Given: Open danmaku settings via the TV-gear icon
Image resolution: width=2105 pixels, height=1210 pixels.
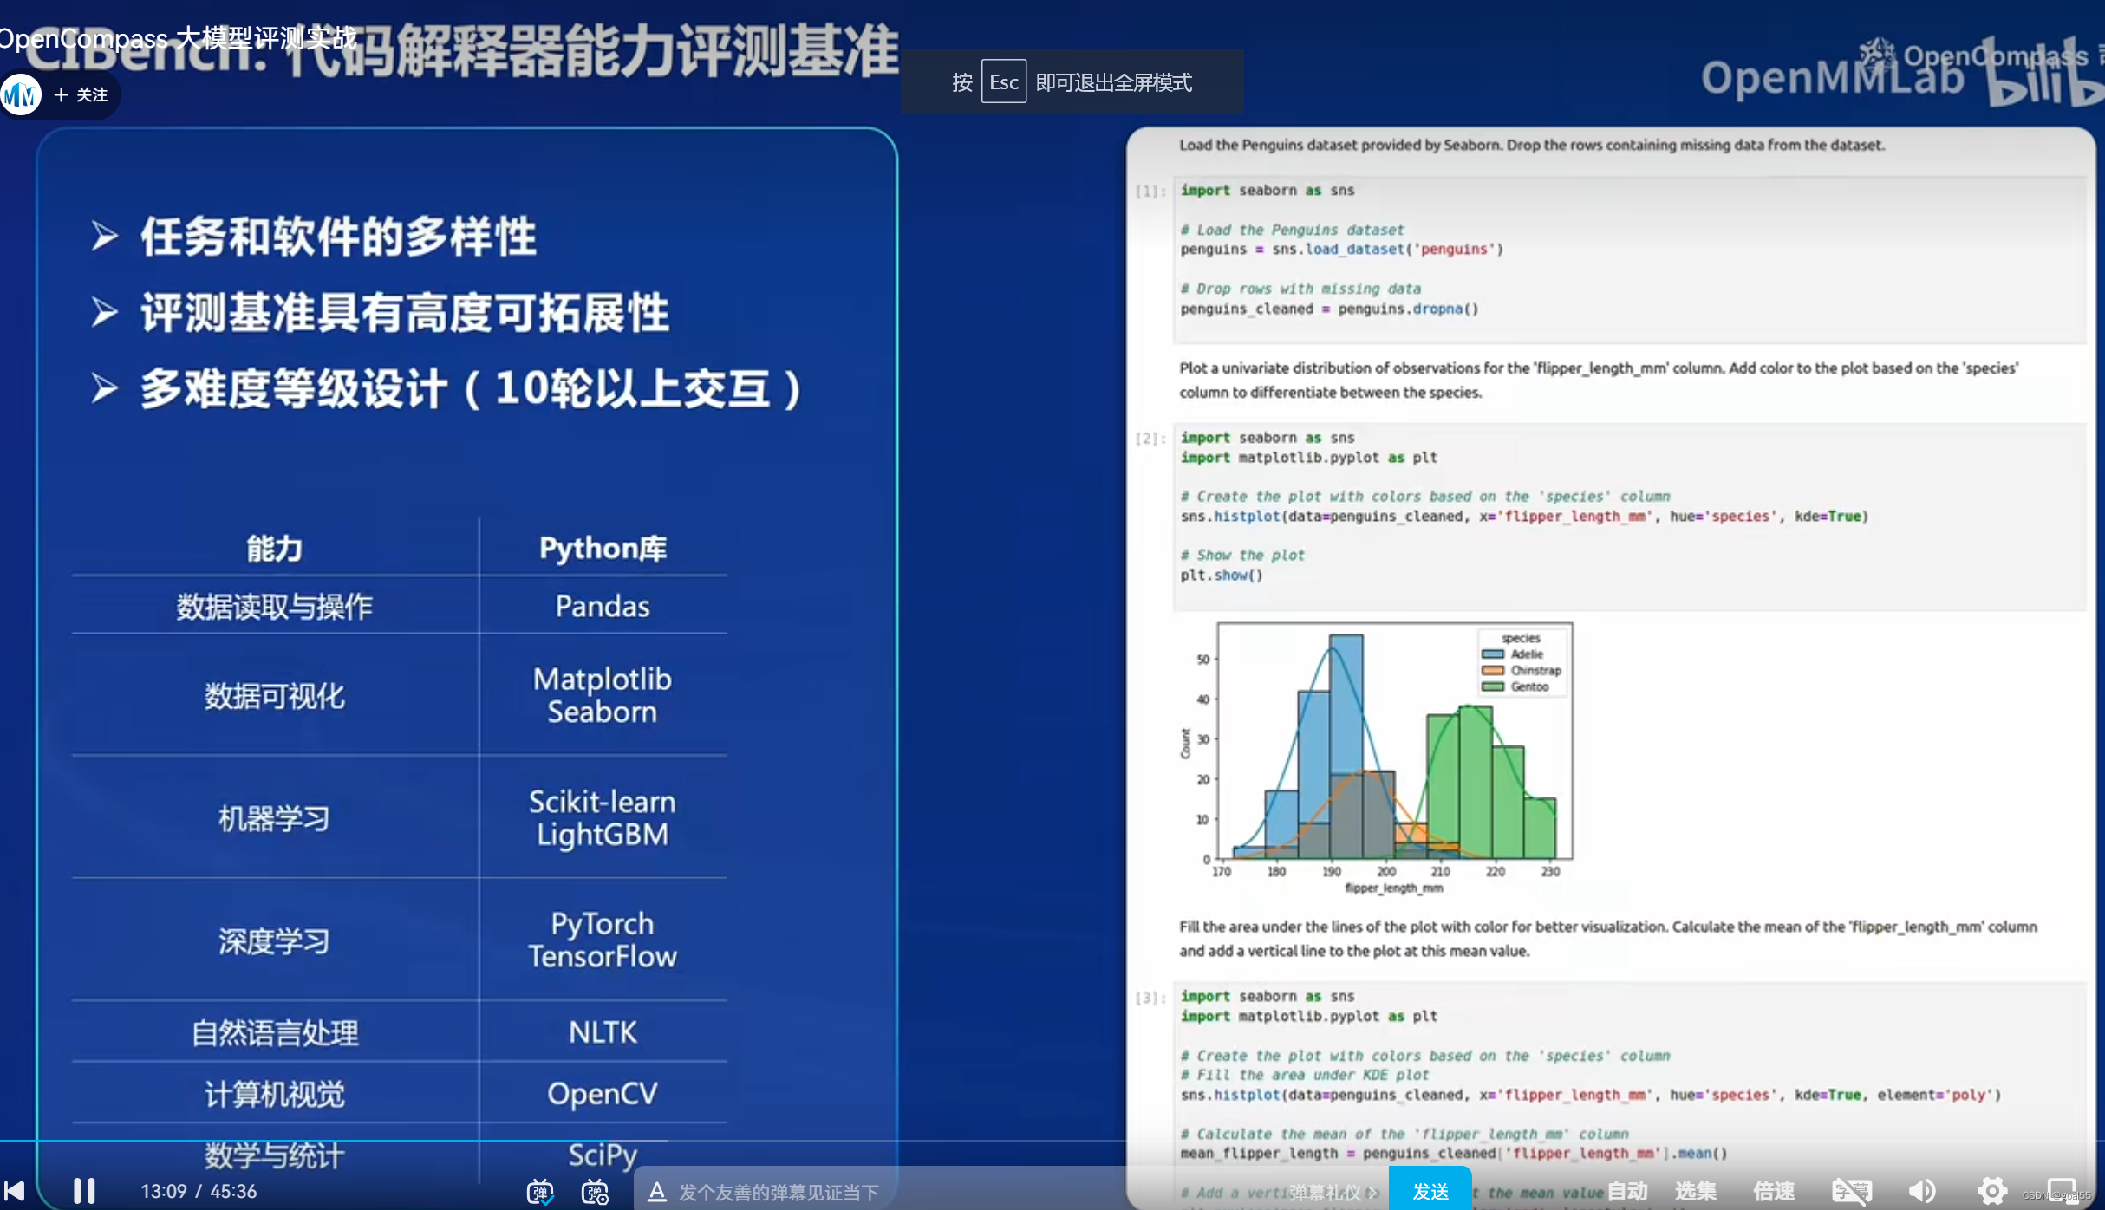Looking at the screenshot, I should [595, 1192].
